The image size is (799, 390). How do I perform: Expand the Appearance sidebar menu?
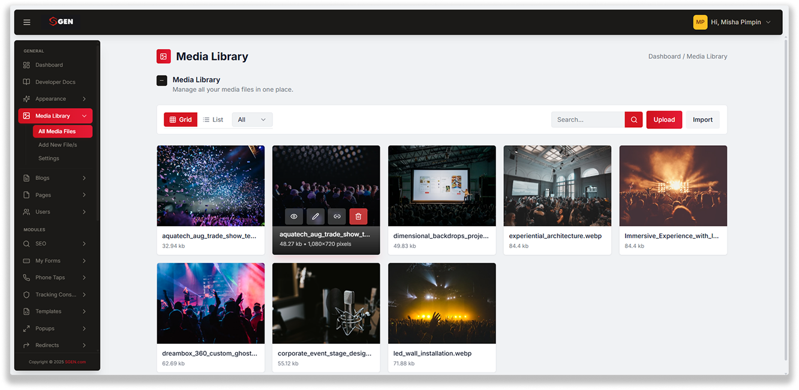55,99
